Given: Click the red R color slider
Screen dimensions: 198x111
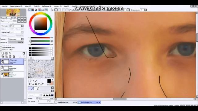Looking at the screenshot, I should point(40,38).
